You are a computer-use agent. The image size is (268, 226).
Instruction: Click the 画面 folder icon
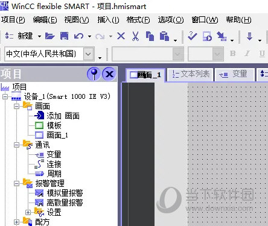point(27,106)
